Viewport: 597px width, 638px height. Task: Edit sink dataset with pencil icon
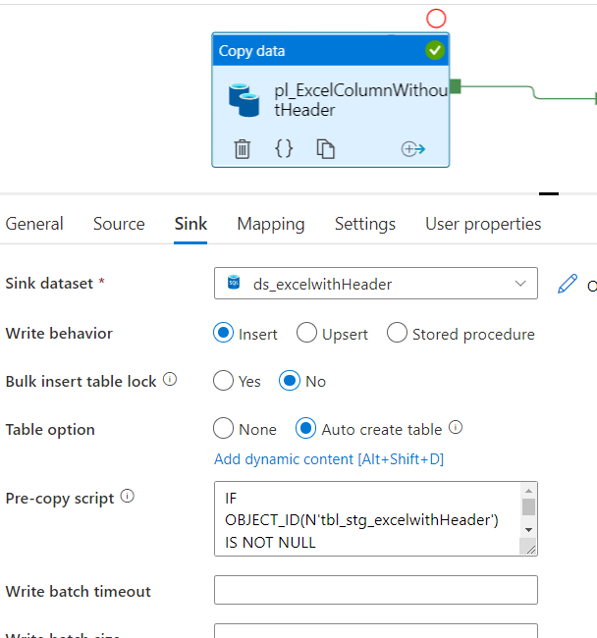568,284
